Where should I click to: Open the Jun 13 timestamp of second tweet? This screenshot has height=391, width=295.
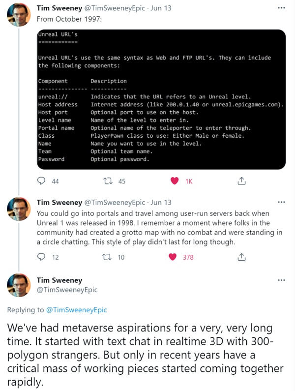[161, 202]
